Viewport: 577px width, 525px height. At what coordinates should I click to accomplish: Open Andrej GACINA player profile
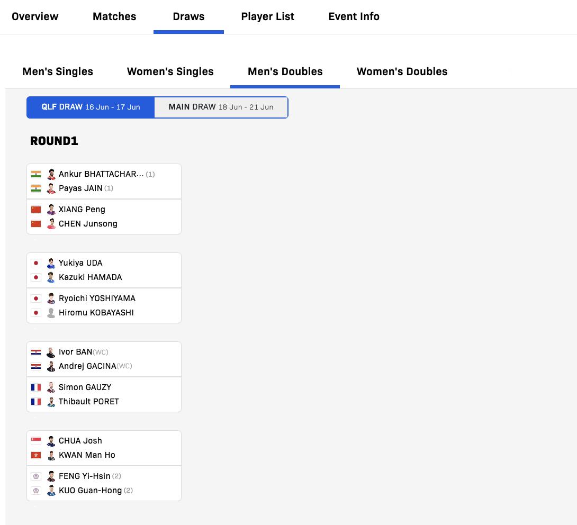click(87, 366)
